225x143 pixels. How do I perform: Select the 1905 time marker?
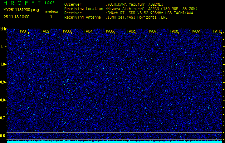click(x=109, y=31)
